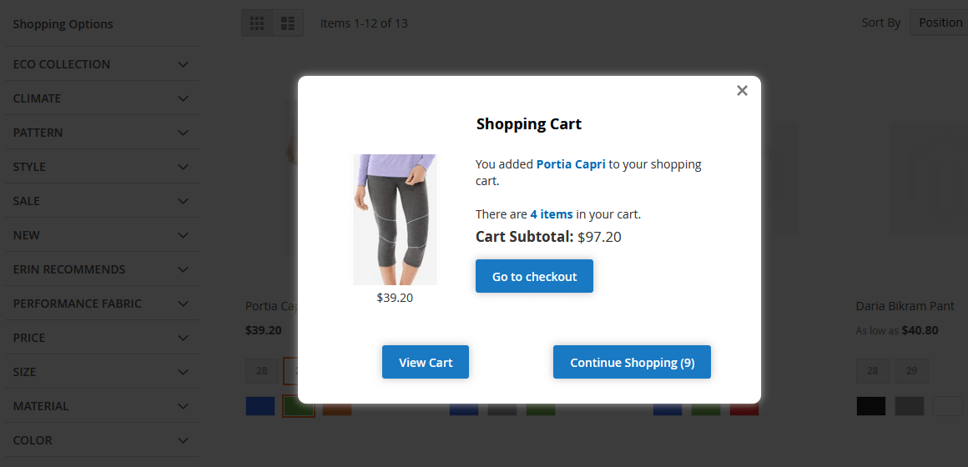Click Continue Shopping button
The width and height of the screenshot is (968, 467).
click(x=632, y=363)
